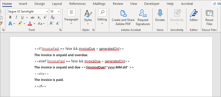Open the Review tab
Image resolution: width=221 pixels, height=97 pixels.
[x=118, y=4]
